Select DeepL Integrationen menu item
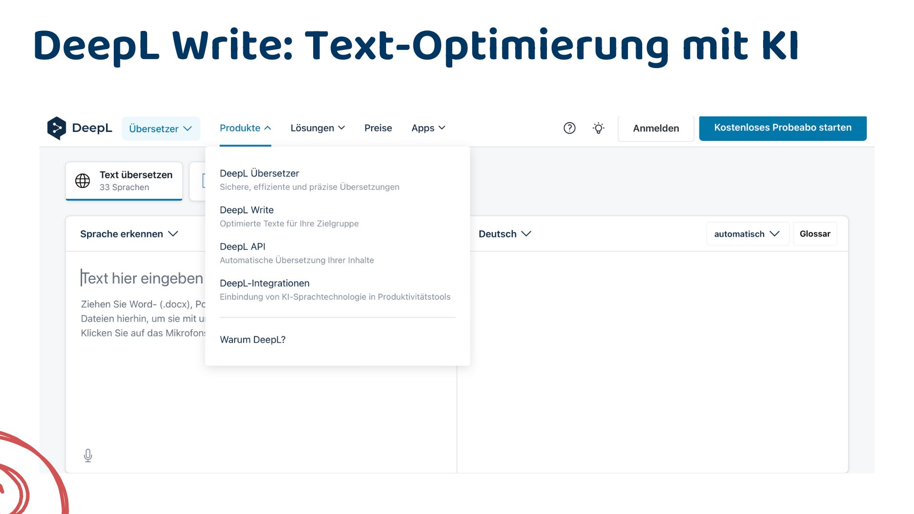 pos(264,282)
